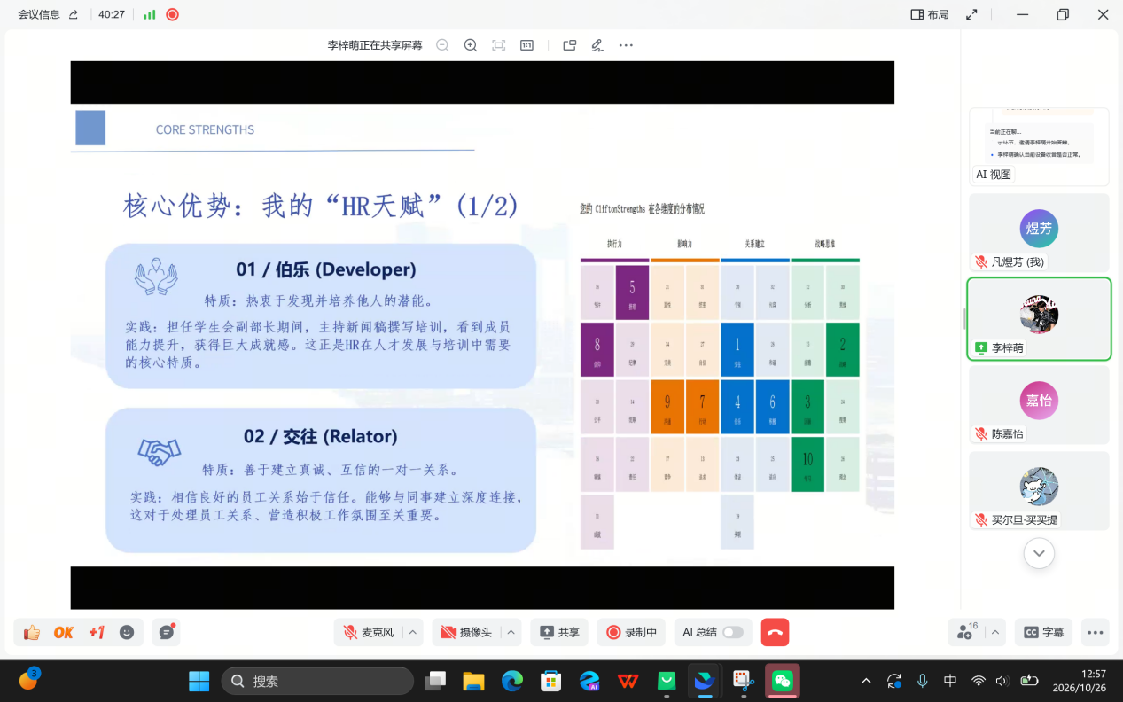
Task: Expand the camera options arrow
Action: pos(511,632)
